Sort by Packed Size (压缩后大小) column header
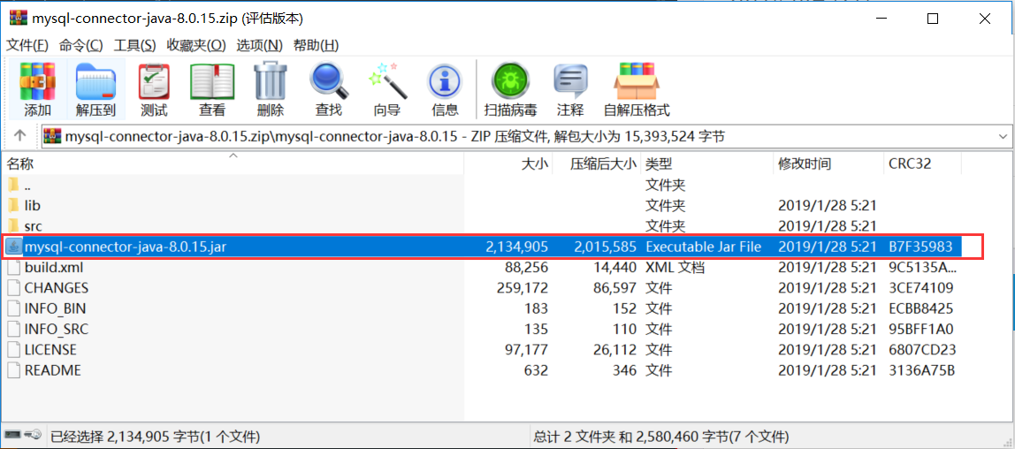This screenshot has width=1015, height=449. tap(603, 164)
